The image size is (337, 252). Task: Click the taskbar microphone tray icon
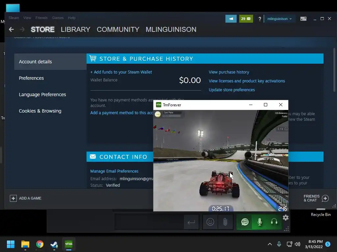[279, 244]
